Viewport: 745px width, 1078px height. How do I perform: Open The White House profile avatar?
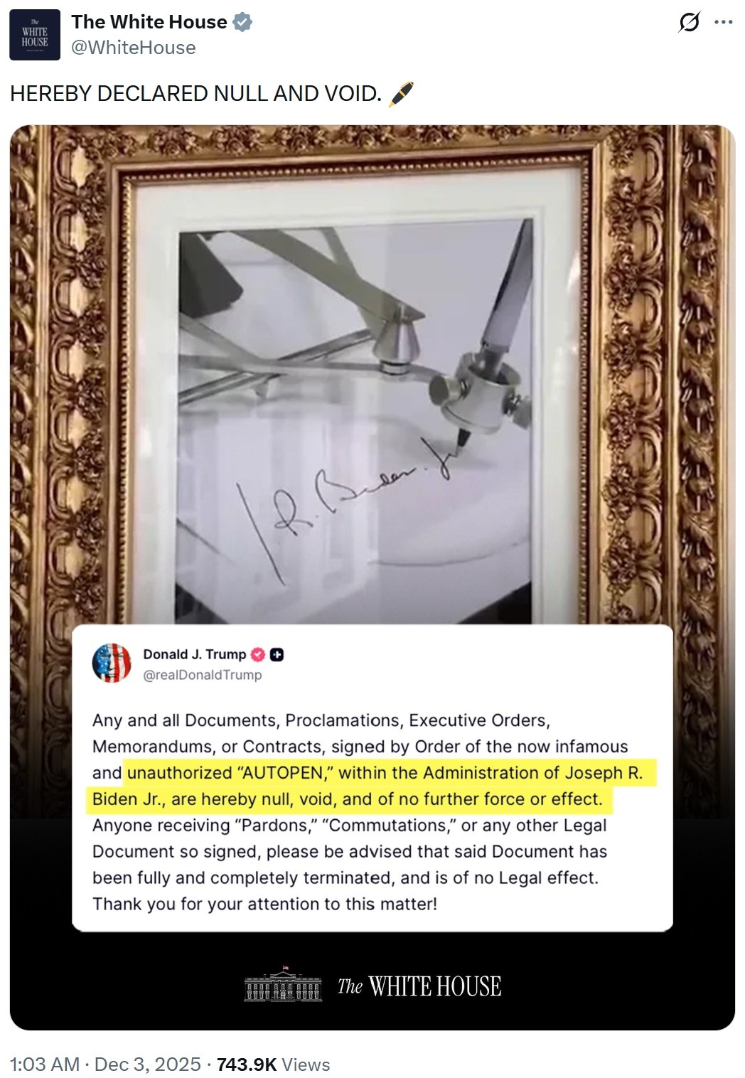coord(34,36)
